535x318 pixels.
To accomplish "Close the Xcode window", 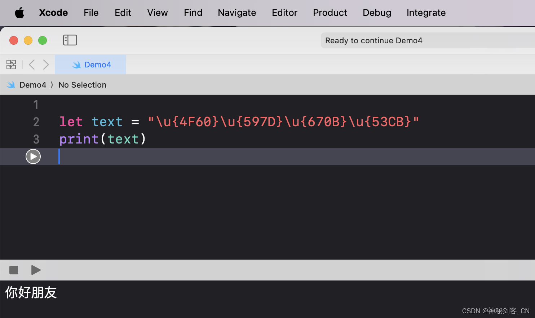I will pyautogui.click(x=14, y=40).
